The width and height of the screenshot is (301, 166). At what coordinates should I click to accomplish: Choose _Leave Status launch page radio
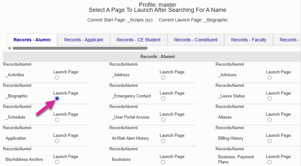269,99
